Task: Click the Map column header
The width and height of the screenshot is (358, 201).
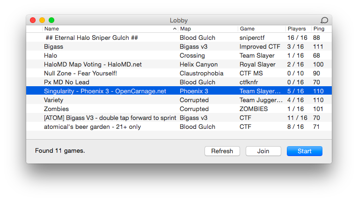Action: [x=208, y=29]
